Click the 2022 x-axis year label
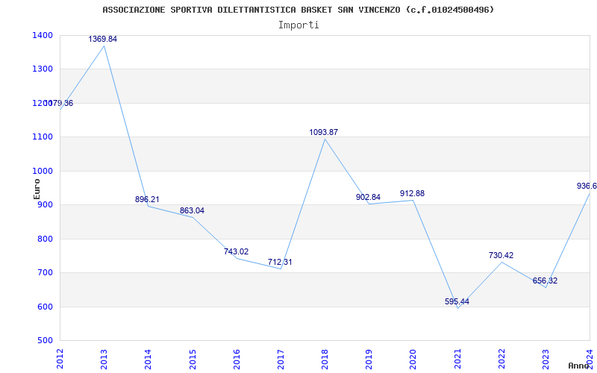Image resolution: width=597 pixels, height=373 pixels. (x=501, y=359)
